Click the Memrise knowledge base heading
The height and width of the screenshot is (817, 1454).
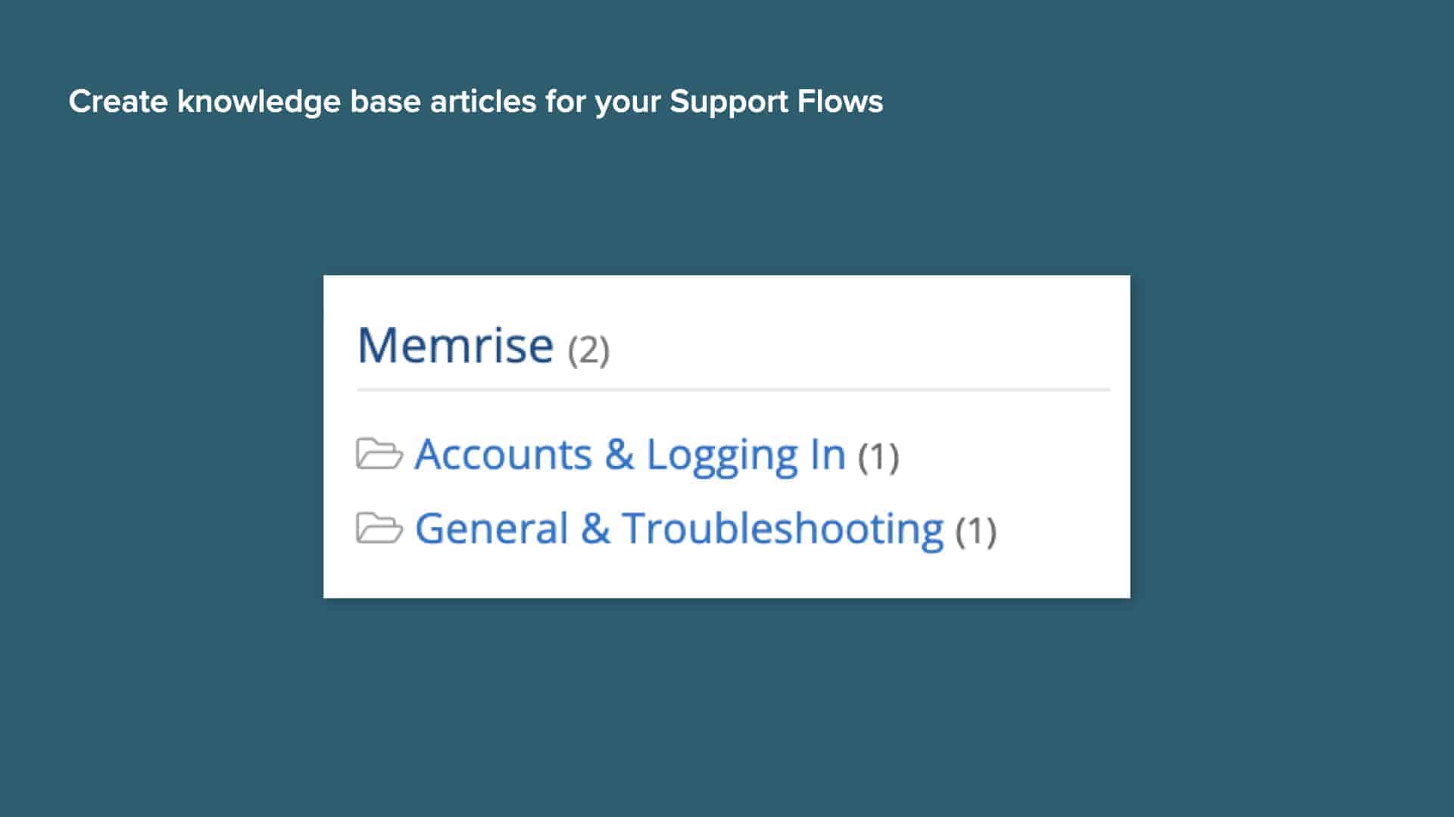click(455, 346)
